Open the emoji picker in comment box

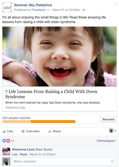(x=112, y=162)
